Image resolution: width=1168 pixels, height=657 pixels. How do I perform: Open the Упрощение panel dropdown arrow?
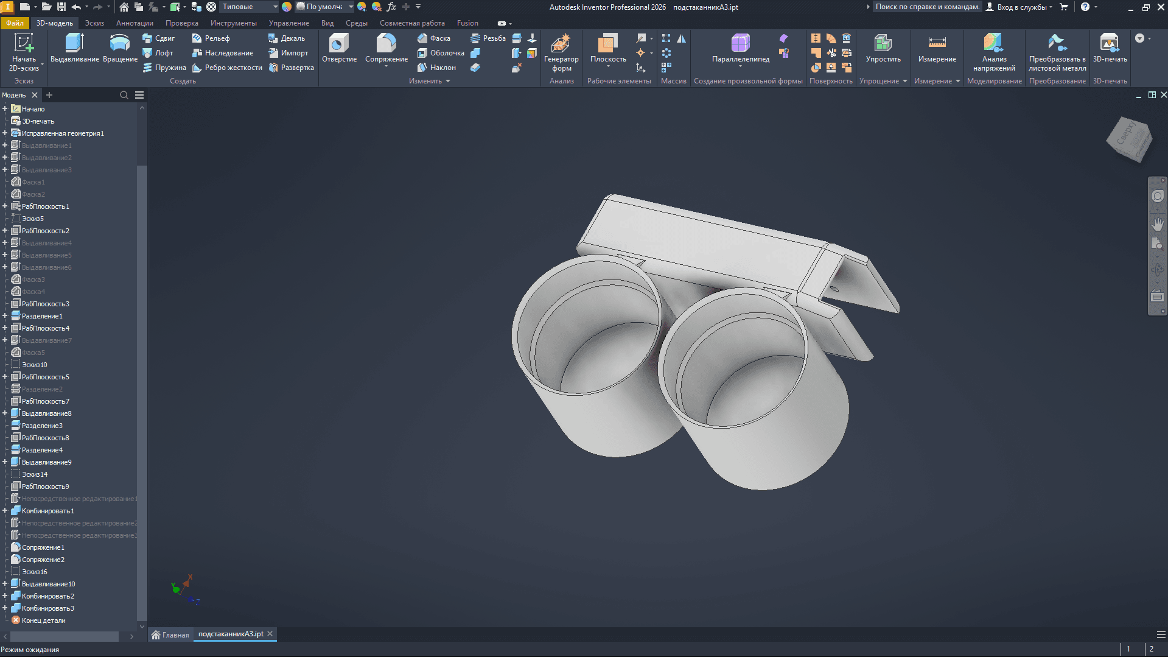click(904, 81)
